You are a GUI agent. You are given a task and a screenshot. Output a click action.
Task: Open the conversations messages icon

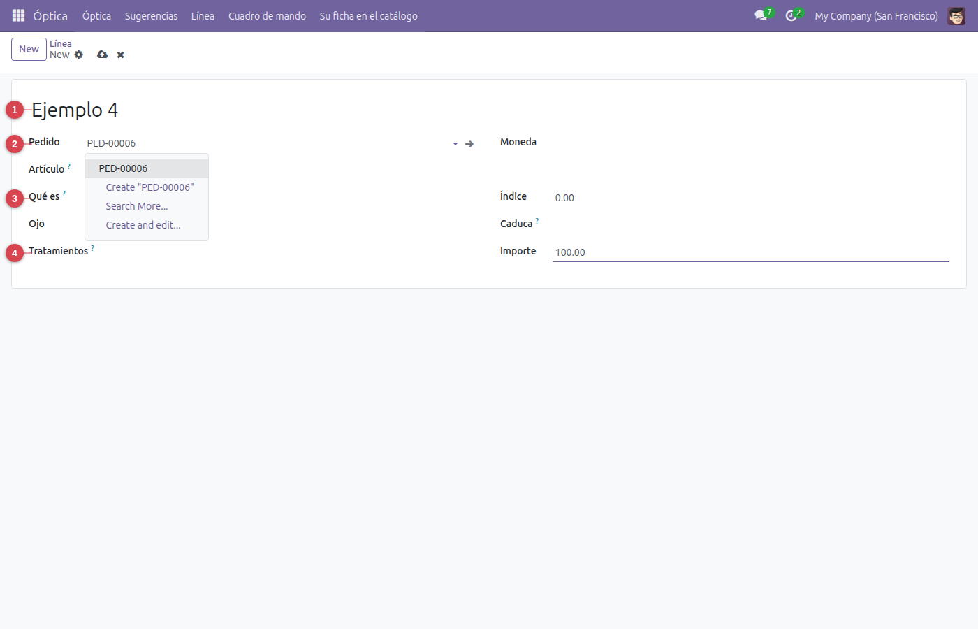click(x=761, y=15)
